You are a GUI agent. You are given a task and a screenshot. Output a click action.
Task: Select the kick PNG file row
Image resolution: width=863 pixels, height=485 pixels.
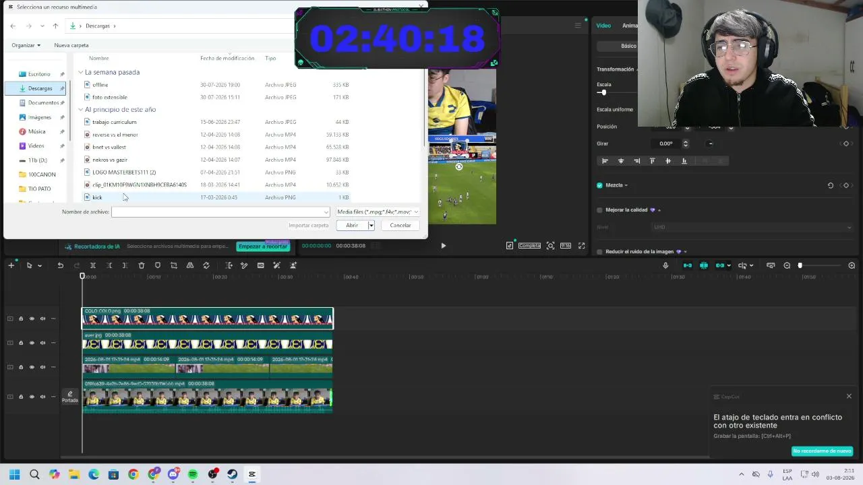coord(216,197)
